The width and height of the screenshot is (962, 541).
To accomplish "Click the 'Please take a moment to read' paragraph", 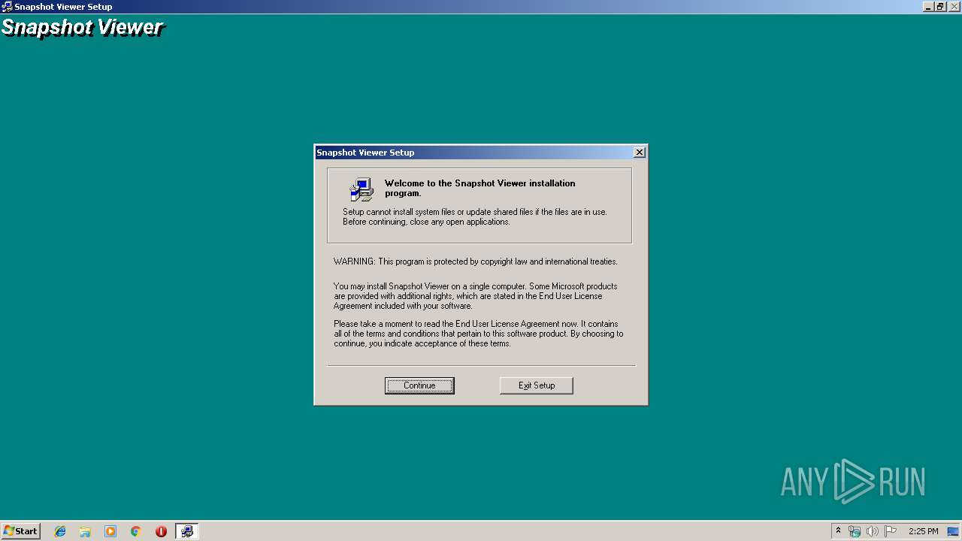I will click(x=479, y=334).
